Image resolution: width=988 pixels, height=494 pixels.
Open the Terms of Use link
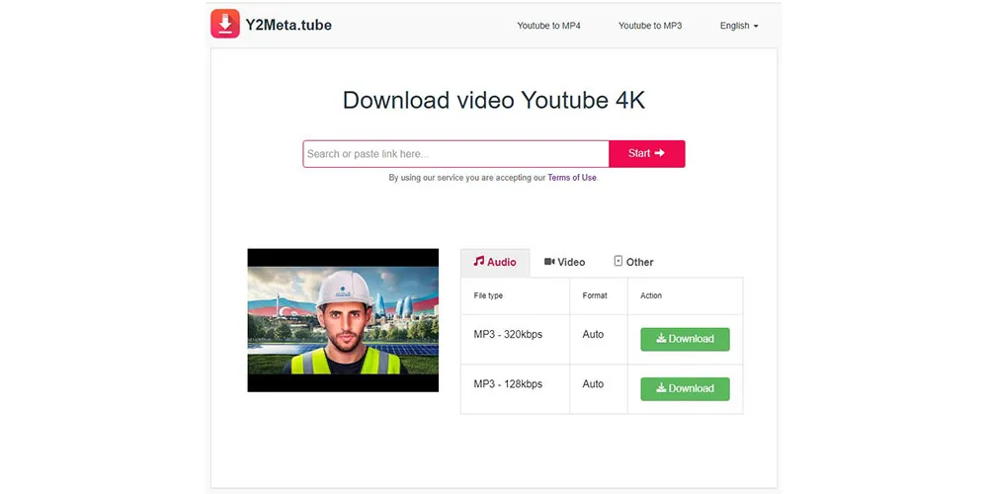click(572, 178)
